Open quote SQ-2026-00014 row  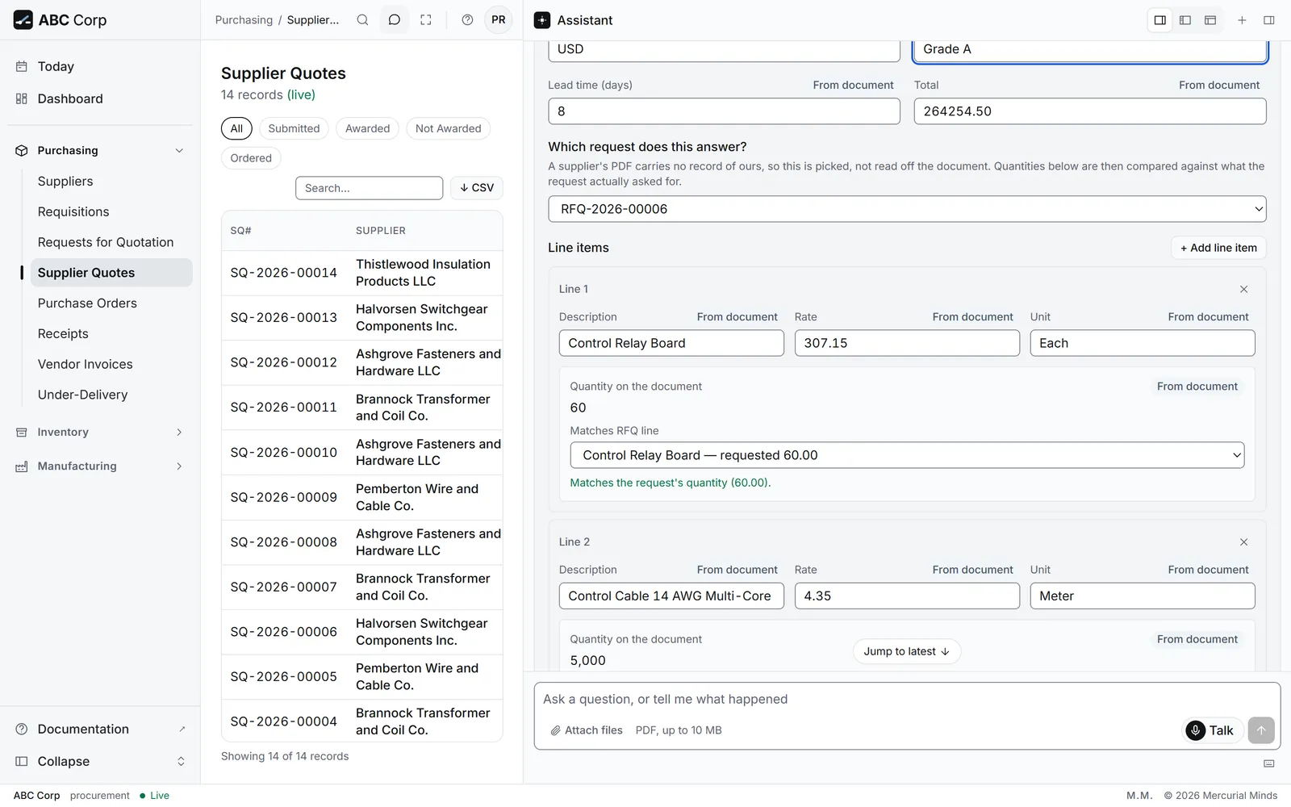(x=362, y=273)
